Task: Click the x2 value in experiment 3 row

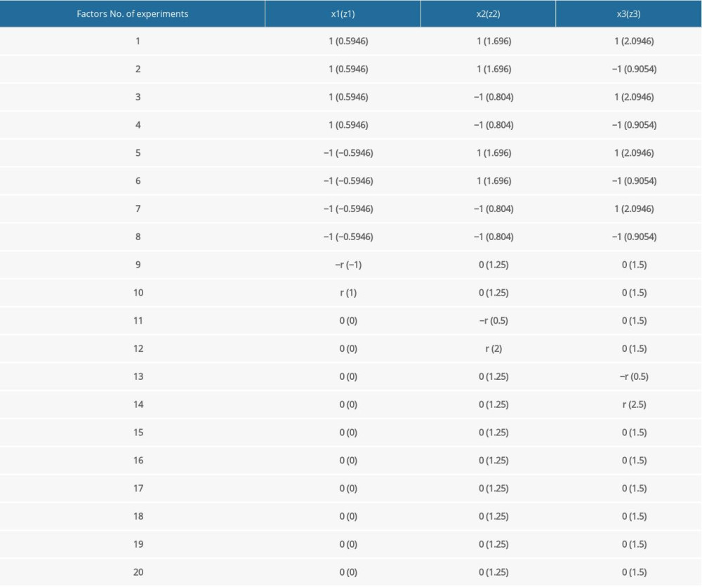Action: (x=494, y=97)
